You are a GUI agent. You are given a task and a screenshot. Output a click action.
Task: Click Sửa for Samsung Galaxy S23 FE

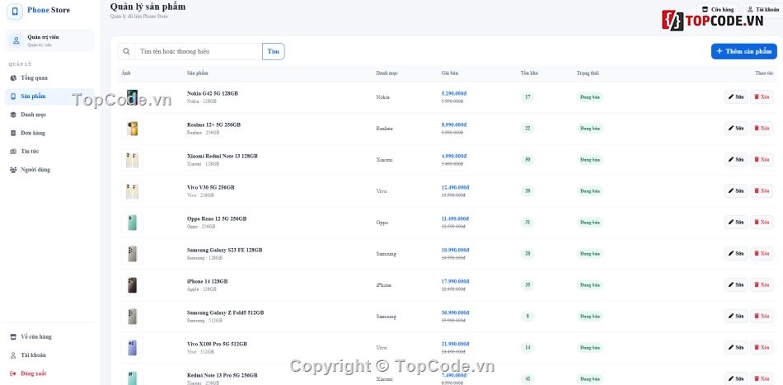tap(736, 254)
